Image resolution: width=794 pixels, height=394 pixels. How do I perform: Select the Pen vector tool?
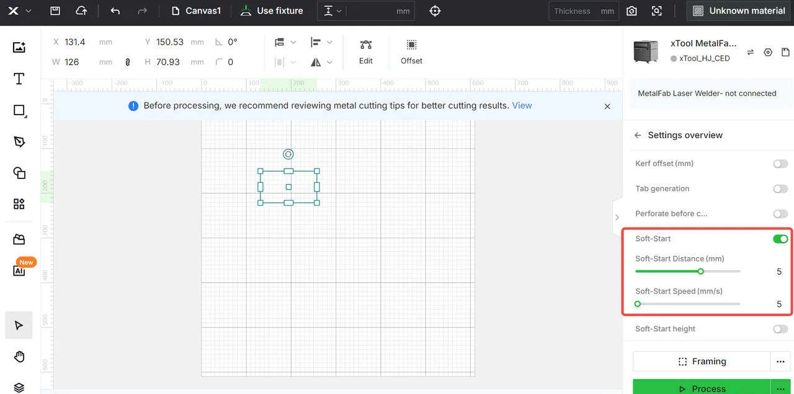point(19,142)
